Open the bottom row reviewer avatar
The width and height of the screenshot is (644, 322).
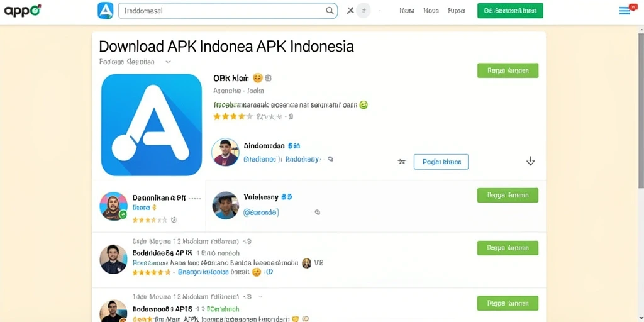tap(113, 311)
